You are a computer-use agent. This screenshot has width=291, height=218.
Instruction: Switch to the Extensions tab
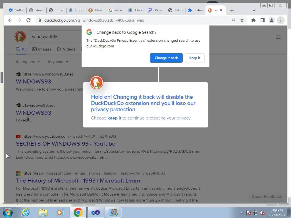[196, 10]
